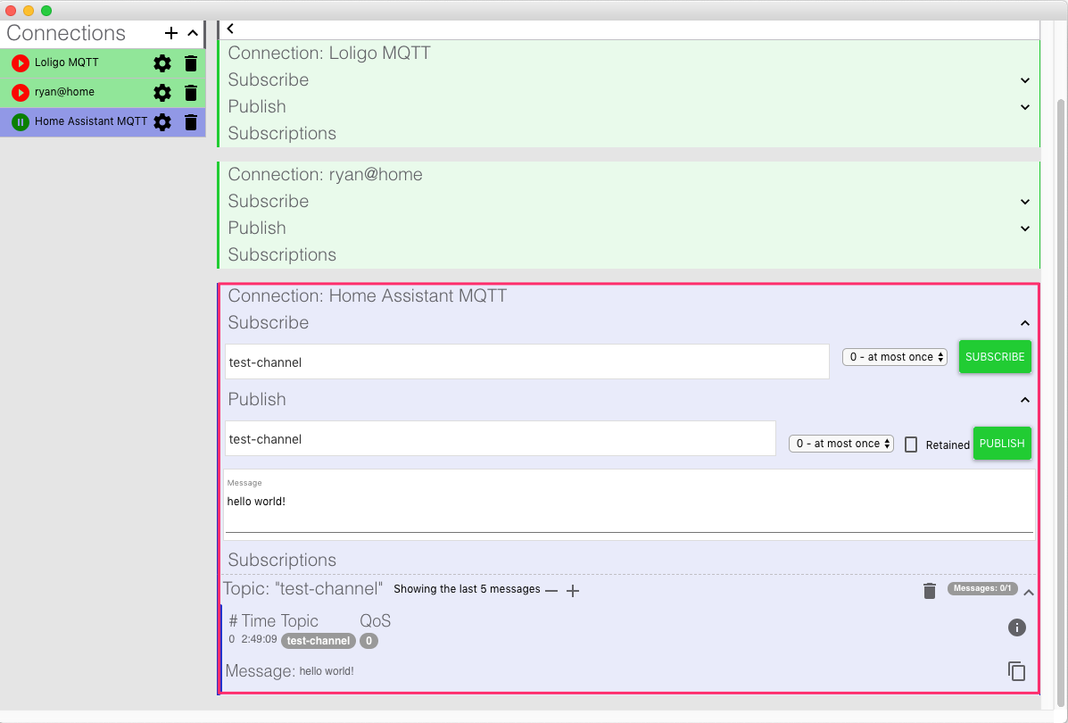Click the subscribe topic input field
The height and width of the screenshot is (723, 1068).
point(526,361)
